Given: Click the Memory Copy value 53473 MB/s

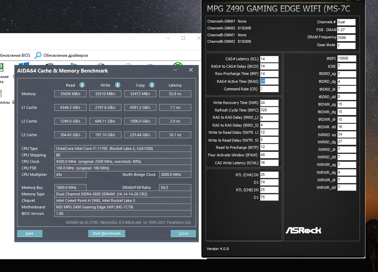Looking at the screenshot, I should tap(140, 94).
